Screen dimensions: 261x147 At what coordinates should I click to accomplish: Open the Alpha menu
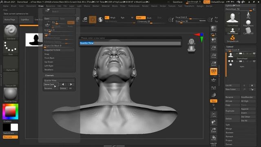(x=6, y=6)
